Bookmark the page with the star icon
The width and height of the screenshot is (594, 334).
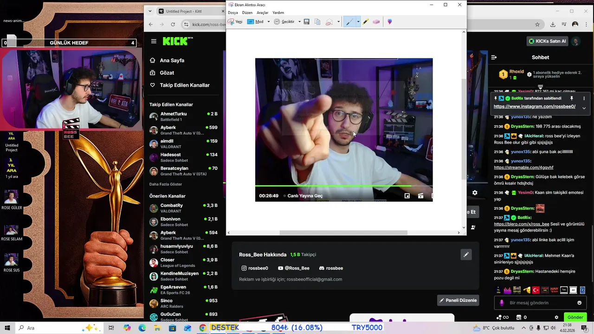coord(537,25)
